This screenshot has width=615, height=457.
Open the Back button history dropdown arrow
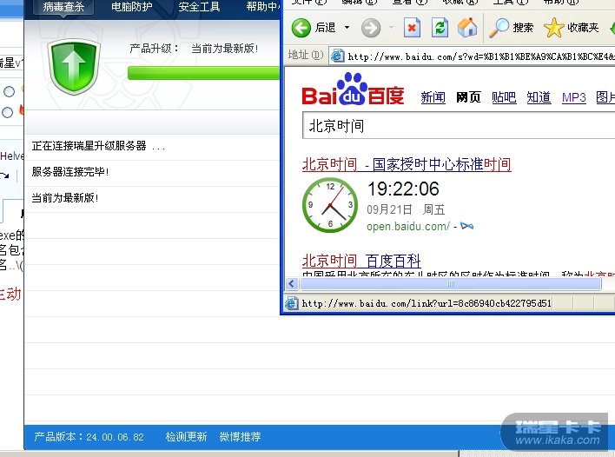coord(347,28)
